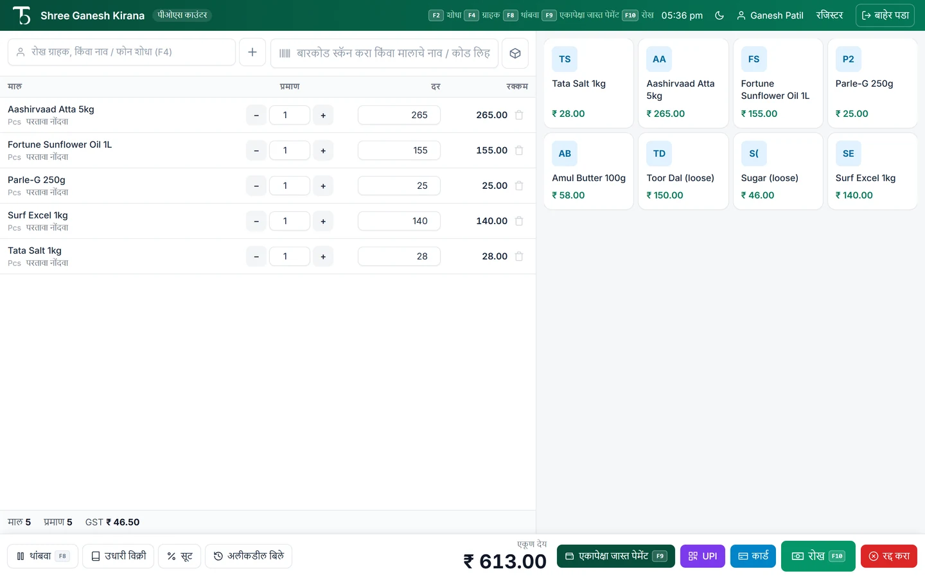This screenshot has width=925, height=578.
Task: Click the add customer plus icon
Action: 252,52
